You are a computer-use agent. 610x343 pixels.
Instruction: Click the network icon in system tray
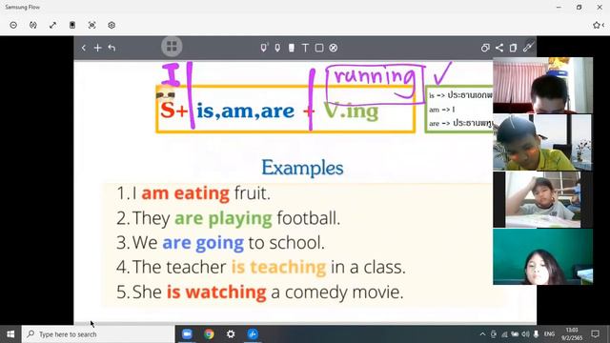tap(504, 334)
